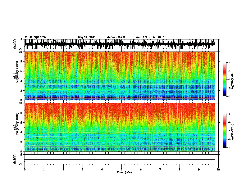Viewport: 246px width, 190px height.
Task: Click the "ch.3(V)" axis label
Action: pos(15,159)
